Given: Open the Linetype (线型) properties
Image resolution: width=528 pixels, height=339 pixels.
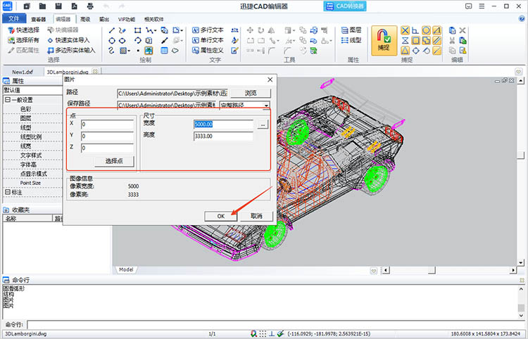Looking at the screenshot, I should click(x=351, y=40).
